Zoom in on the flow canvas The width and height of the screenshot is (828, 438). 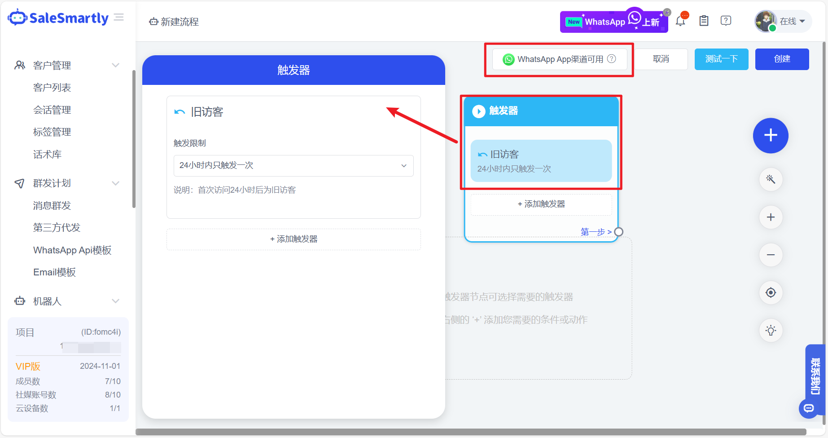[x=771, y=217]
